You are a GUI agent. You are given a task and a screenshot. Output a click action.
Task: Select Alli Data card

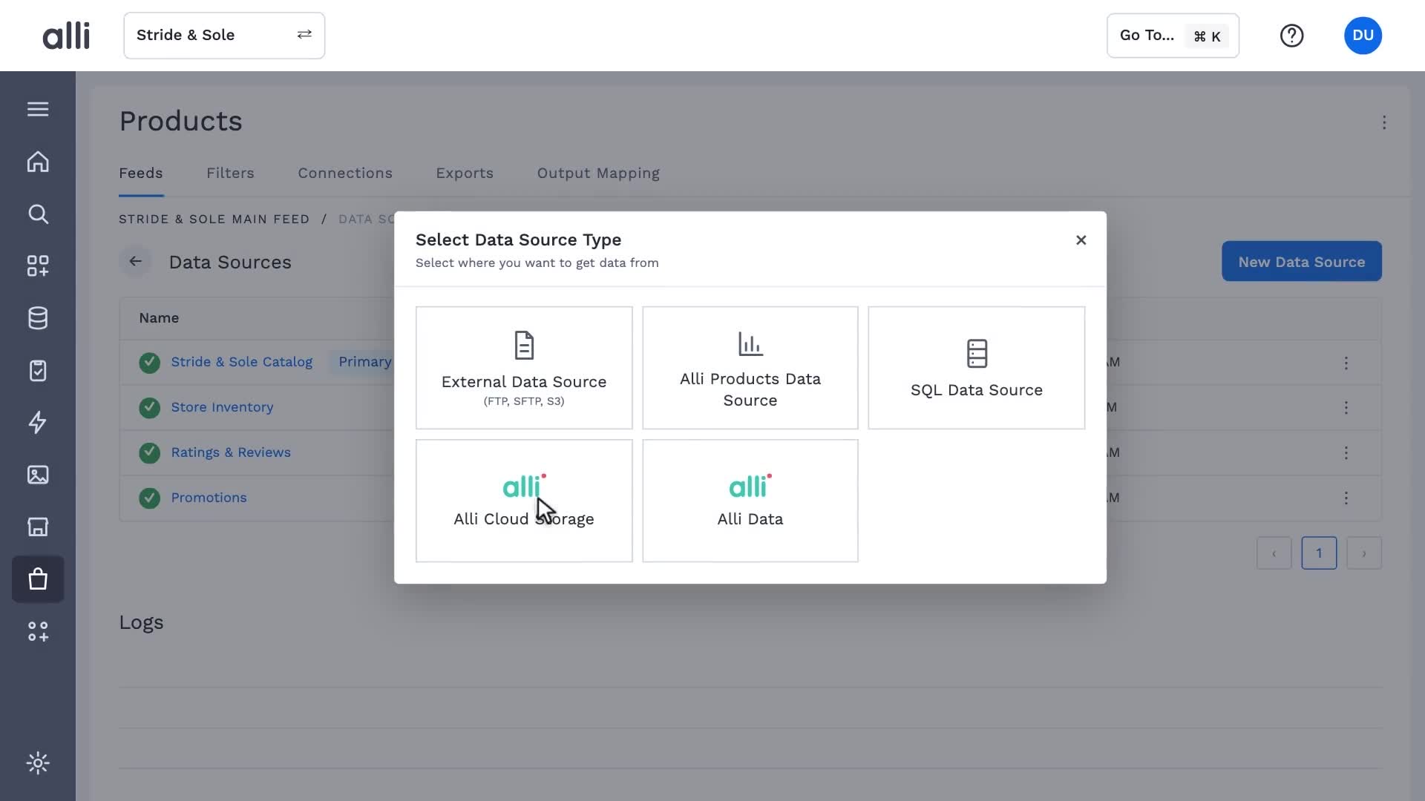(750, 501)
